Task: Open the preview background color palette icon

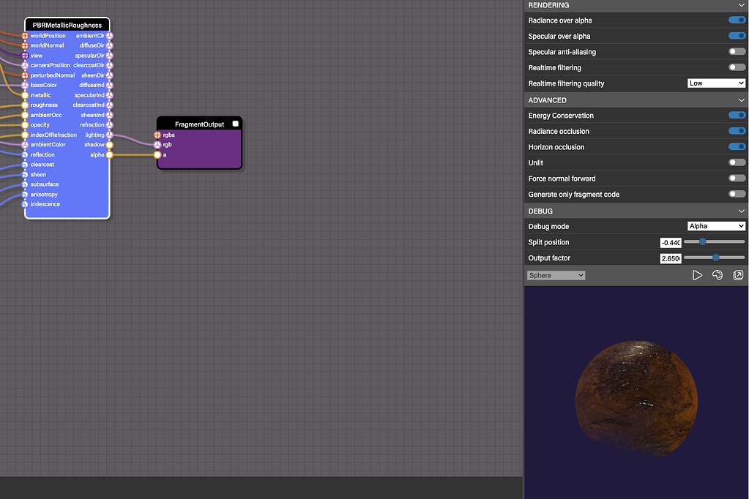Action: (718, 275)
